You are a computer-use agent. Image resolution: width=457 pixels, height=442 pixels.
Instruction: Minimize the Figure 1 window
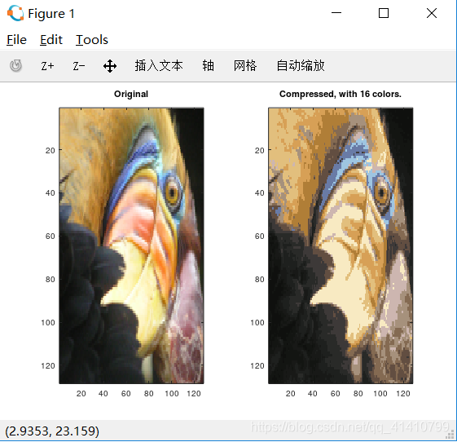pos(336,13)
